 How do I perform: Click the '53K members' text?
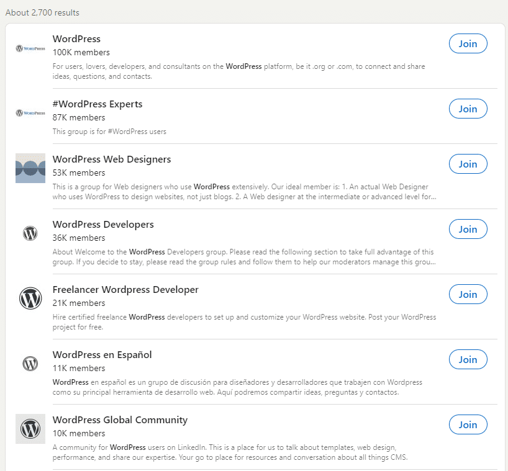[x=79, y=173]
